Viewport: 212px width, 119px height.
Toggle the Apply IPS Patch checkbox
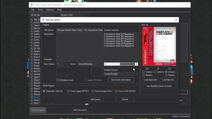(x=86, y=80)
